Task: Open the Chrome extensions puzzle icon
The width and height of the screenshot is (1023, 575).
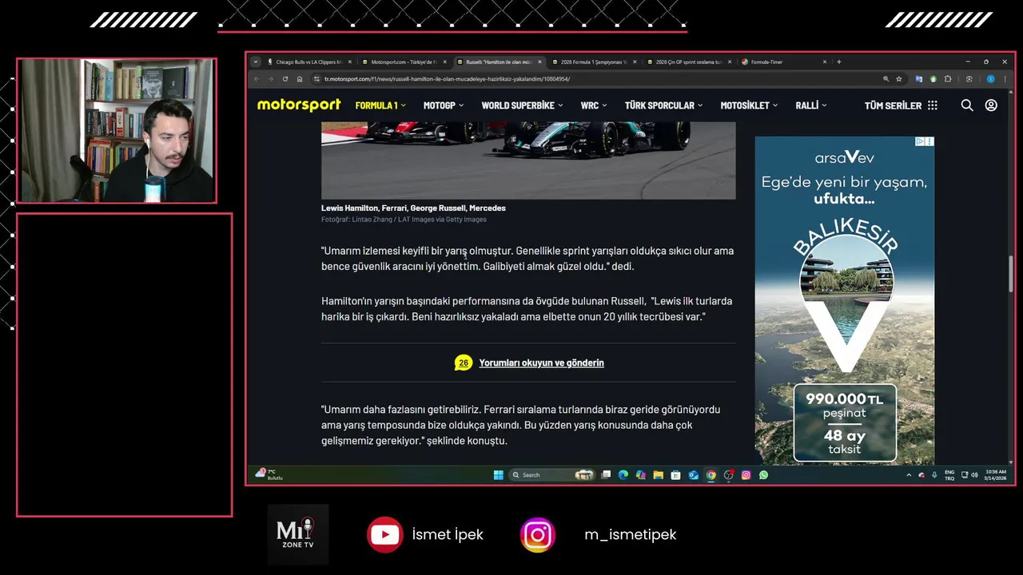Action: pyautogui.click(x=948, y=79)
